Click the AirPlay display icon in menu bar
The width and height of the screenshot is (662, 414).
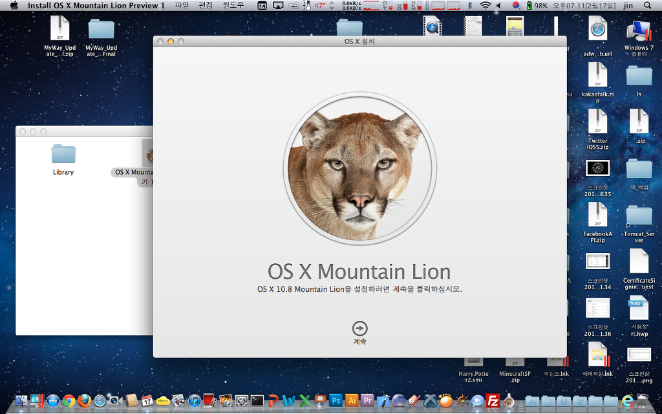point(278,5)
